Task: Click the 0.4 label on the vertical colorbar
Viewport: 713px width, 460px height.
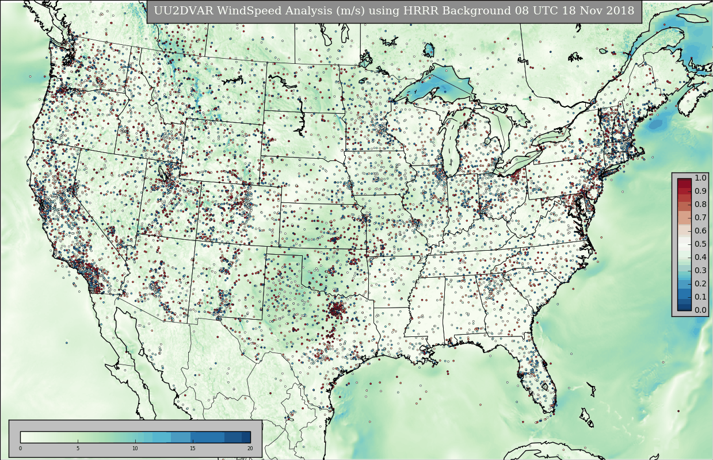Action: tap(700, 257)
